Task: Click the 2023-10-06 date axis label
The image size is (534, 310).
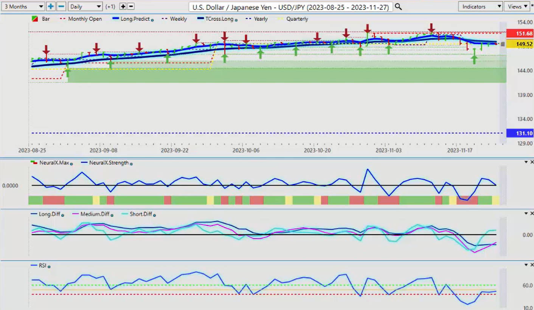Action: pyautogui.click(x=246, y=150)
